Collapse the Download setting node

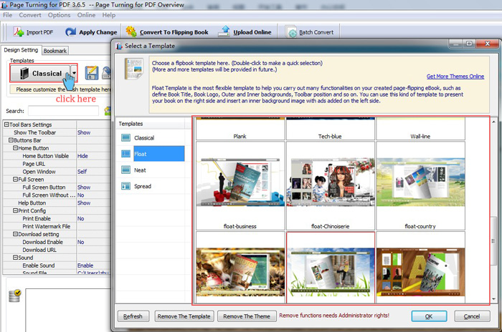pyautogui.click(x=15, y=234)
